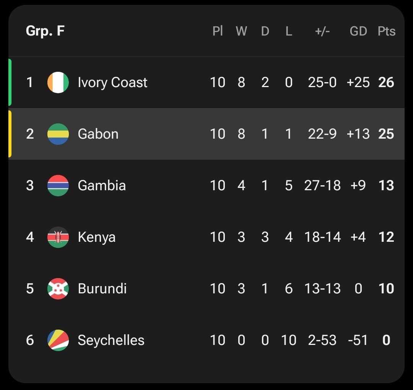413x390 pixels.
Task: Click the Burundi flag icon
Action: [x=58, y=289]
